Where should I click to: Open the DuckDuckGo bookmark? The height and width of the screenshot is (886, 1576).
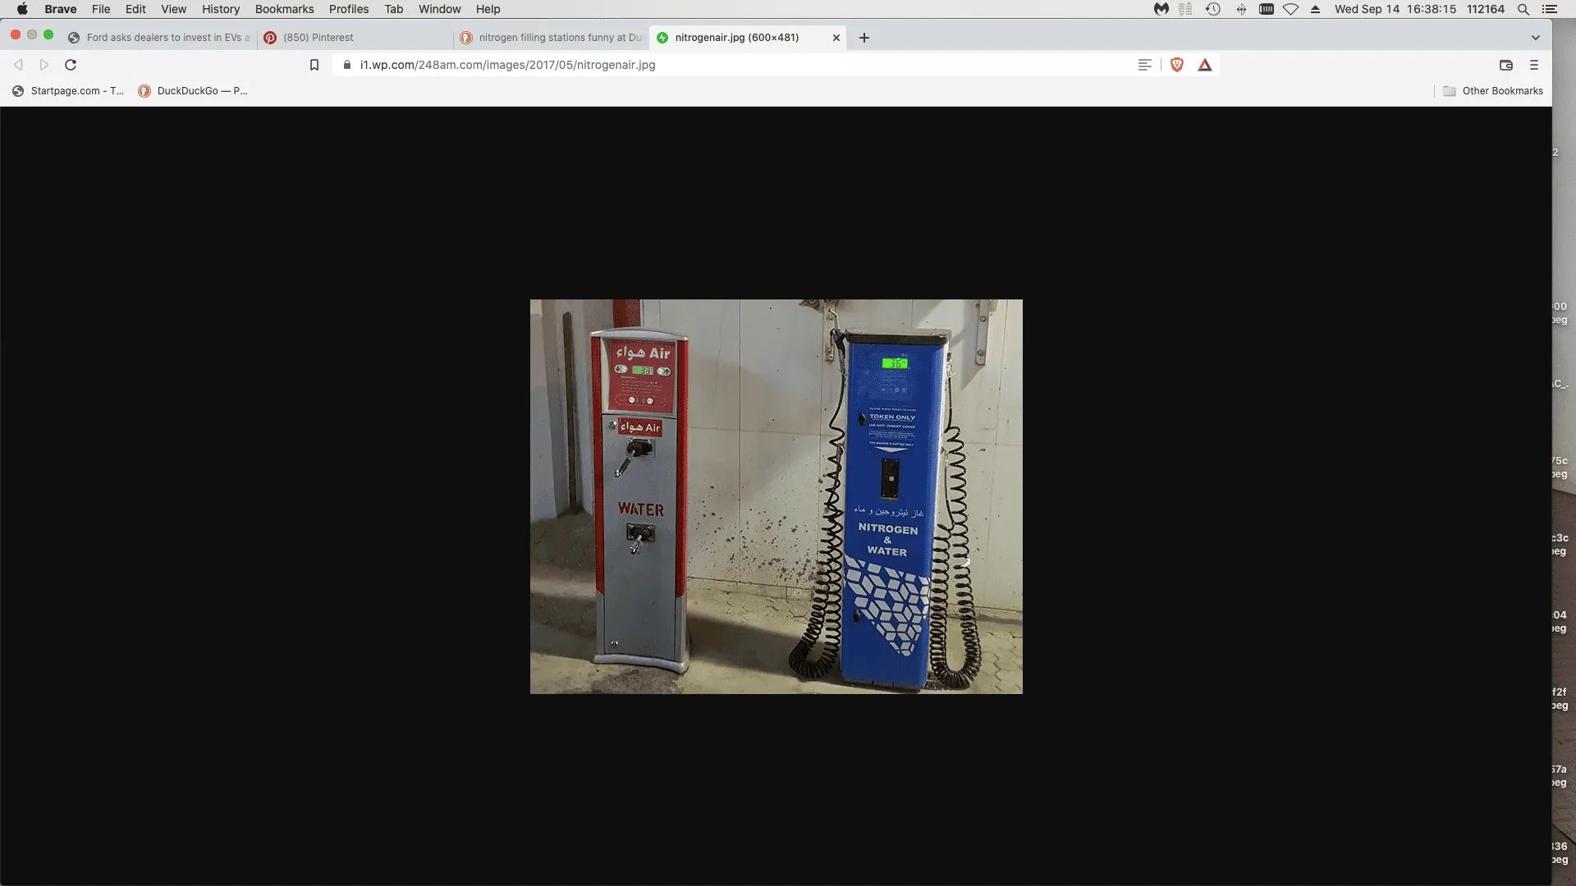click(193, 91)
